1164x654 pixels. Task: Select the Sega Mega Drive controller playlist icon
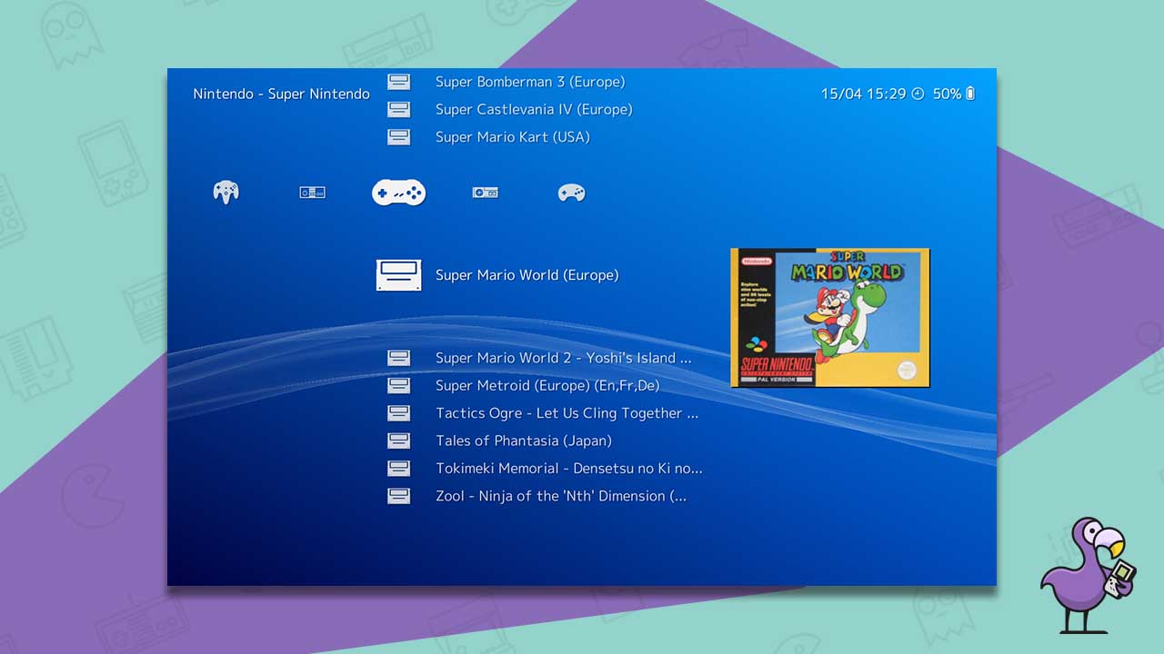pos(571,192)
